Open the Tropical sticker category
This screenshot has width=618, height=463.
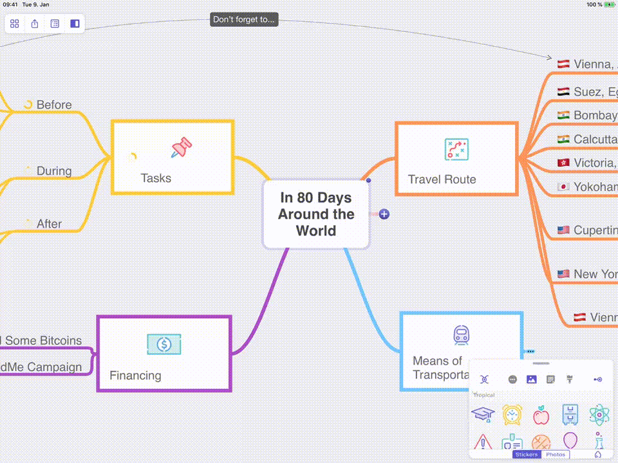pyautogui.click(x=483, y=395)
